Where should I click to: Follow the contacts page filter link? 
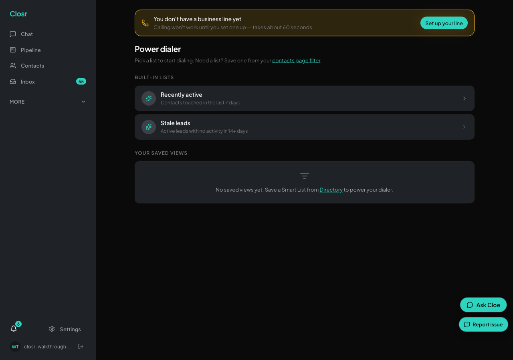pyautogui.click(x=296, y=60)
